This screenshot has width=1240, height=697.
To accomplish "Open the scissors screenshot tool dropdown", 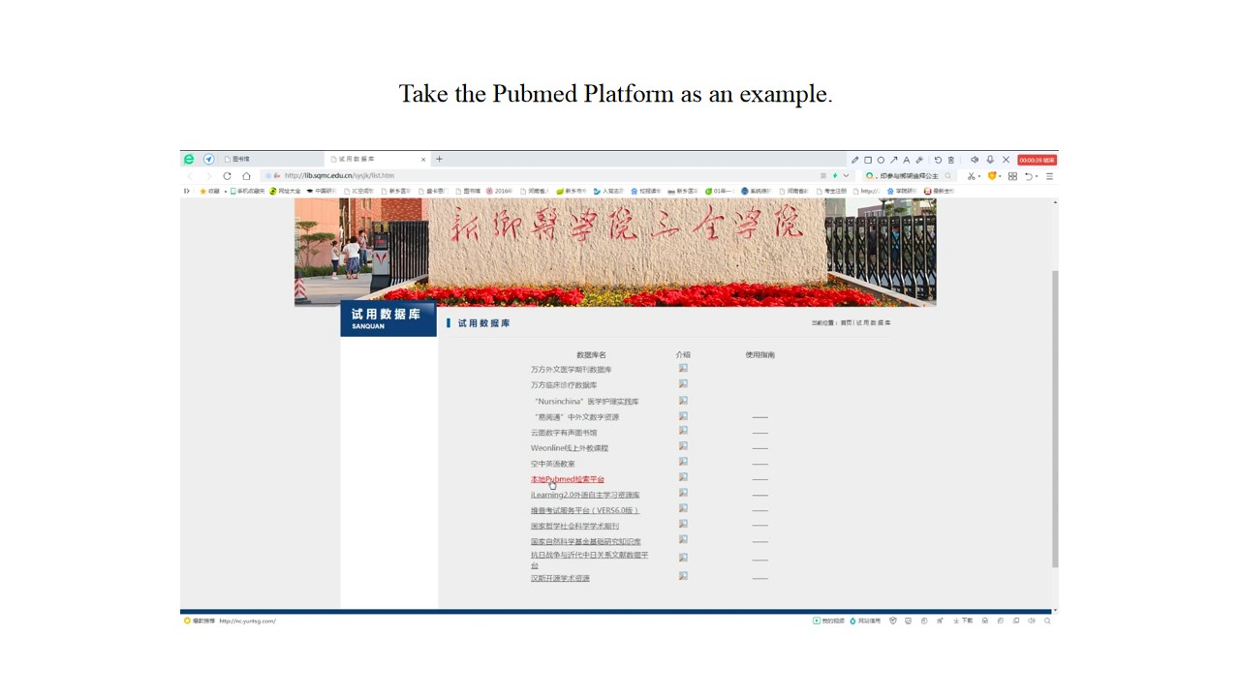I will 973,176.
